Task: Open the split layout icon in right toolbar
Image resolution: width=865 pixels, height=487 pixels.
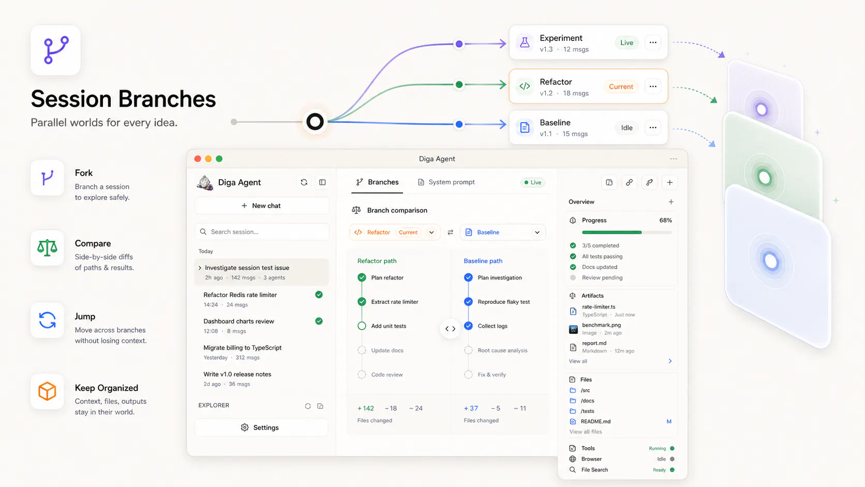Action: [x=609, y=182]
